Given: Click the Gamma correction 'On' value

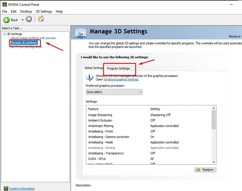Looking at the screenshot, I should (152, 137).
